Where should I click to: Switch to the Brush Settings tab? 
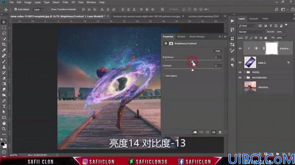197,37
